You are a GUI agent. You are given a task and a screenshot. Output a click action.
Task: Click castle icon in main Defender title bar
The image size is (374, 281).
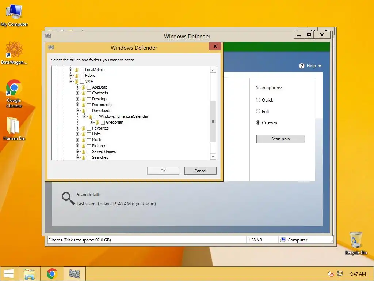48,36
